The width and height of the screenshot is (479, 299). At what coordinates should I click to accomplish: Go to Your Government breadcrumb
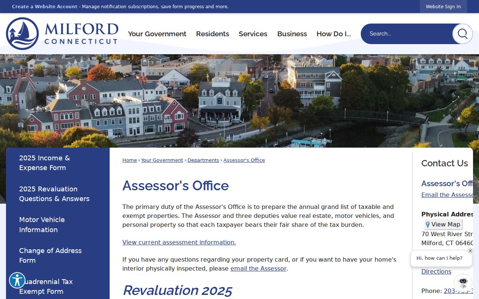pyautogui.click(x=162, y=160)
